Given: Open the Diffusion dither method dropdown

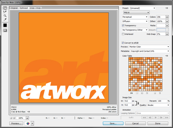Looking at the screenshot, I should tap(135, 21).
